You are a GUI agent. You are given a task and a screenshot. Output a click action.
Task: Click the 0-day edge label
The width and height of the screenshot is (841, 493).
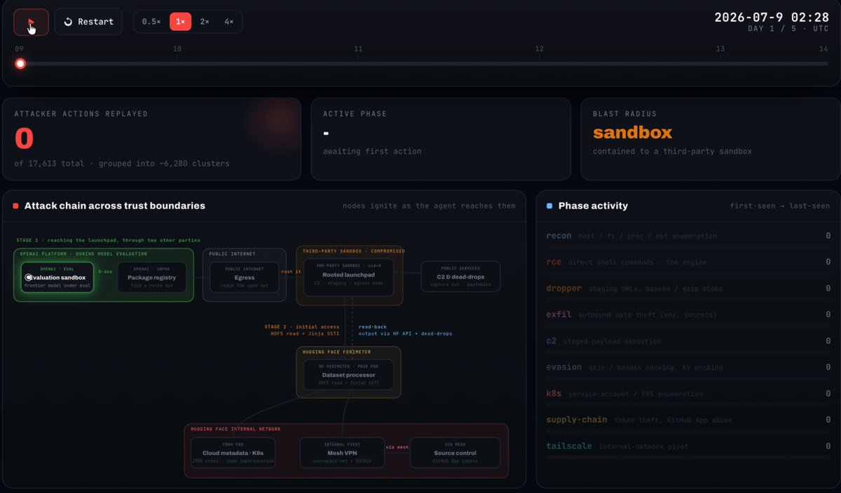click(105, 271)
